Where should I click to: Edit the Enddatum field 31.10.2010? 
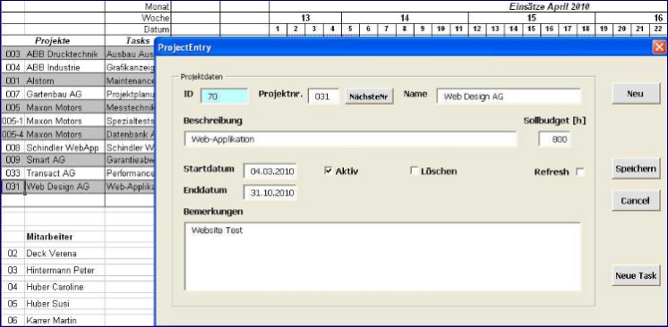[270, 192]
